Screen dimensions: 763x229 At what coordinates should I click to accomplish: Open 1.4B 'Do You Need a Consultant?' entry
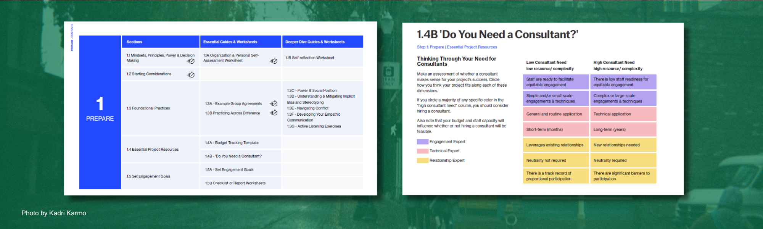(233, 156)
